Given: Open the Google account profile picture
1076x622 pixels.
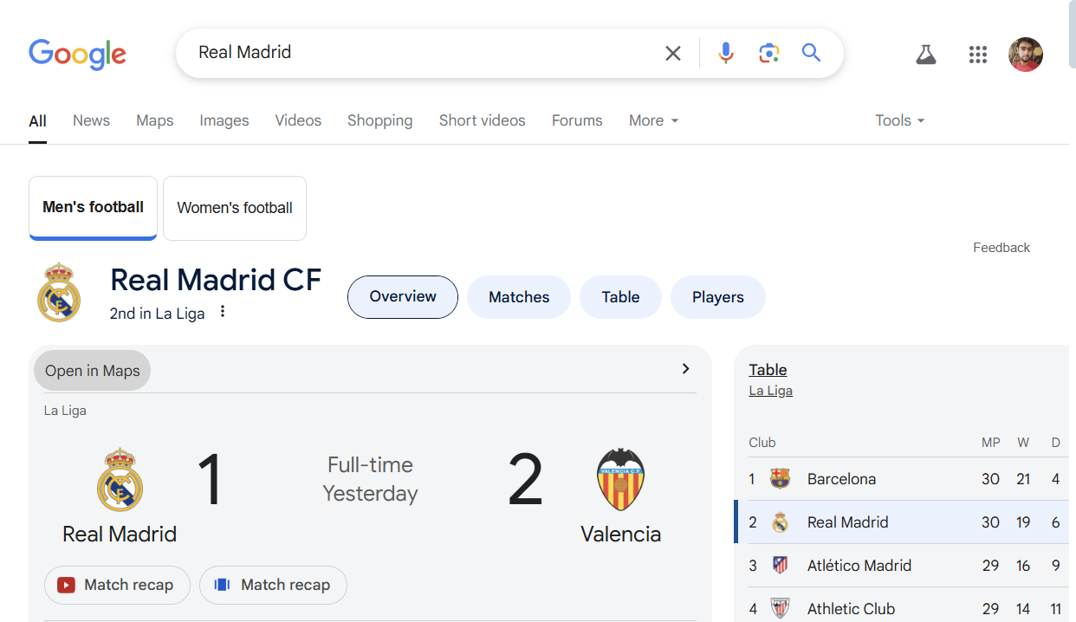Looking at the screenshot, I should click(1026, 55).
